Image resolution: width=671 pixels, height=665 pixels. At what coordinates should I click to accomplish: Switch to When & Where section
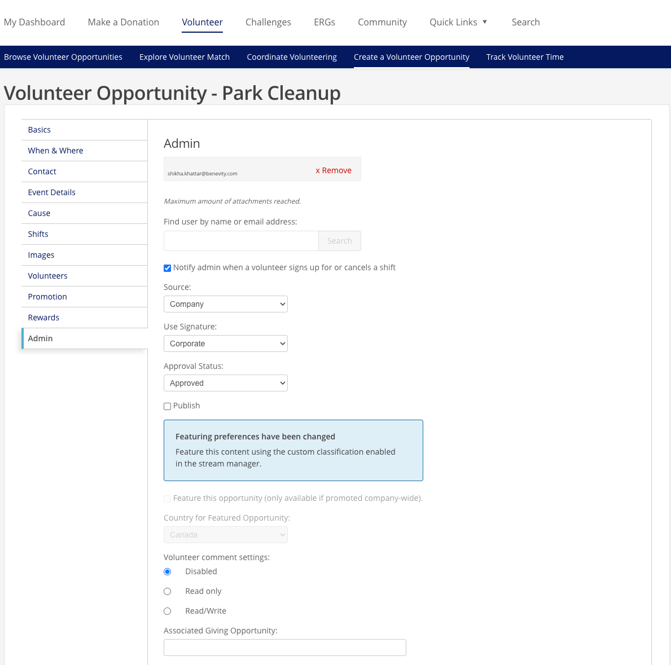(x=84, y=151)
